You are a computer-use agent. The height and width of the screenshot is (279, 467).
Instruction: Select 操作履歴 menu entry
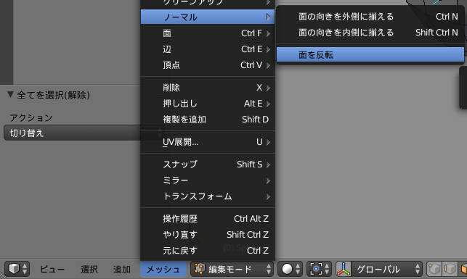208,219
